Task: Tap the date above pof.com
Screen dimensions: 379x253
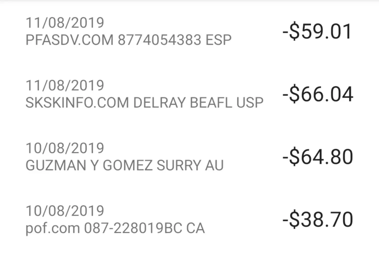Action: tap(65, 211)
